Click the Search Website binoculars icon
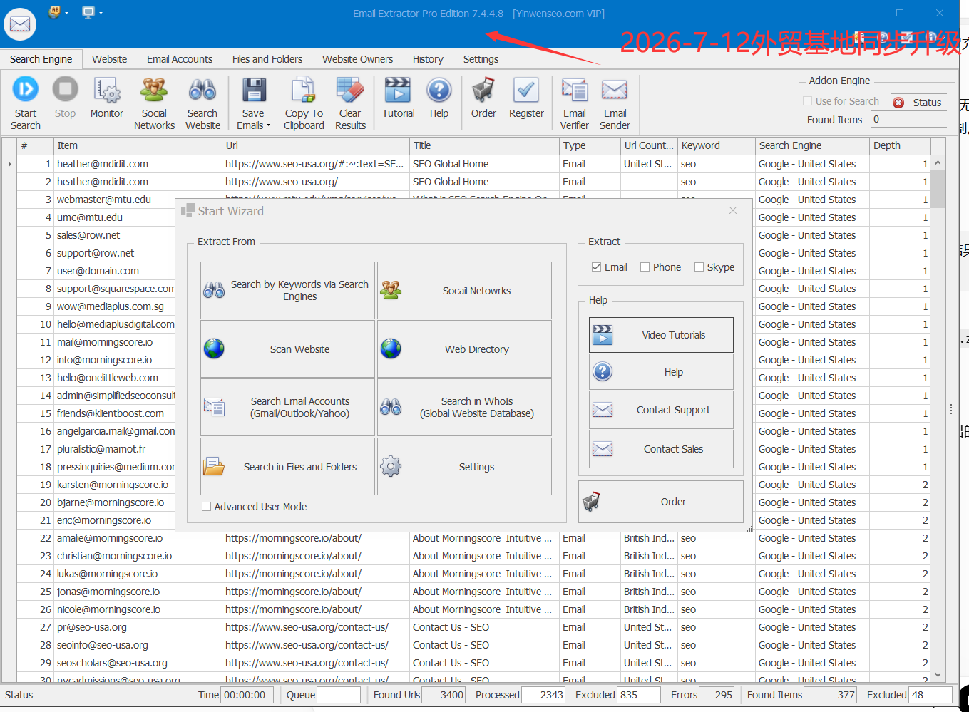 pyautogui.click(x=202, y=91)
